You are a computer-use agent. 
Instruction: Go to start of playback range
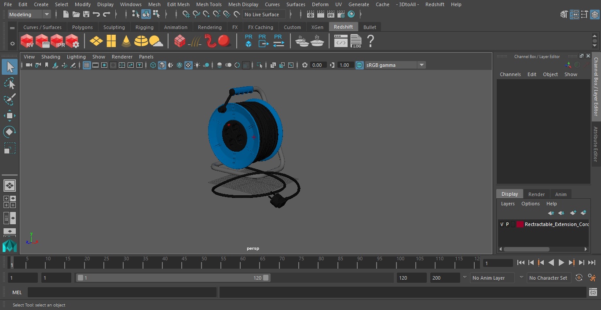click(520, 263)
